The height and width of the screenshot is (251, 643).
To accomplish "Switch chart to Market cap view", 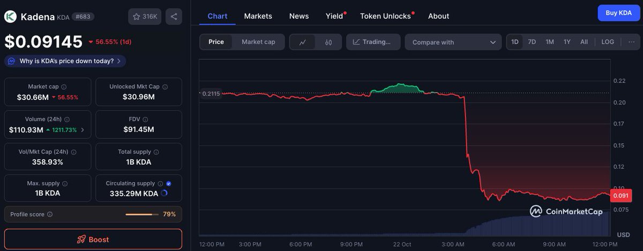I will pyautogui.click(x=258, y=42).
